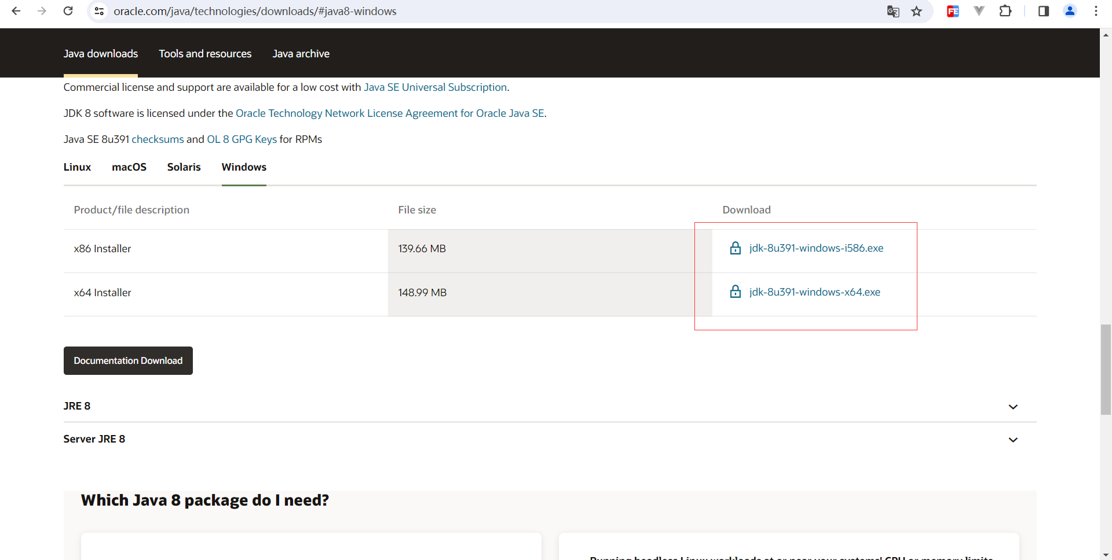Expand the Server JRE 8 section
Screen dimensions: 1112x560
pos(1012,440)
